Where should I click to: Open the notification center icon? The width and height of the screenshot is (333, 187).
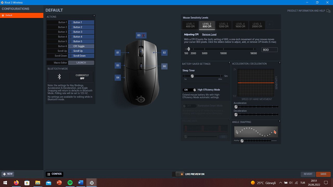tap(326, 183)
